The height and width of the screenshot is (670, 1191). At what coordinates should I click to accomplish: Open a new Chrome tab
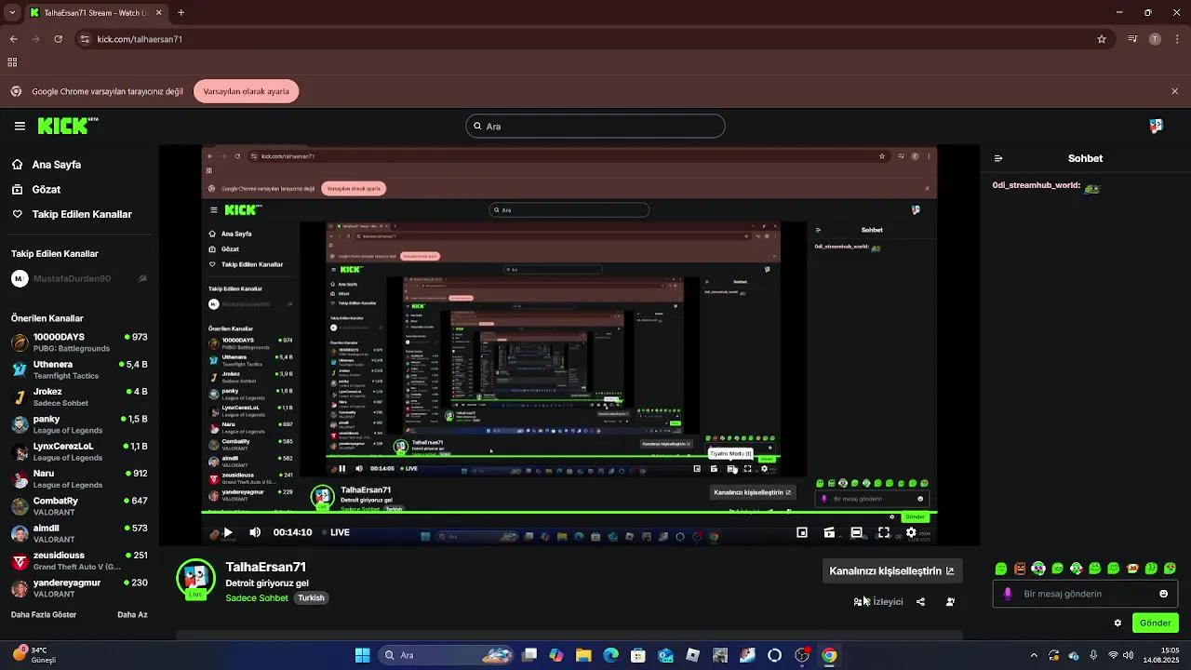pyautogui.click(x=181, y=13)
